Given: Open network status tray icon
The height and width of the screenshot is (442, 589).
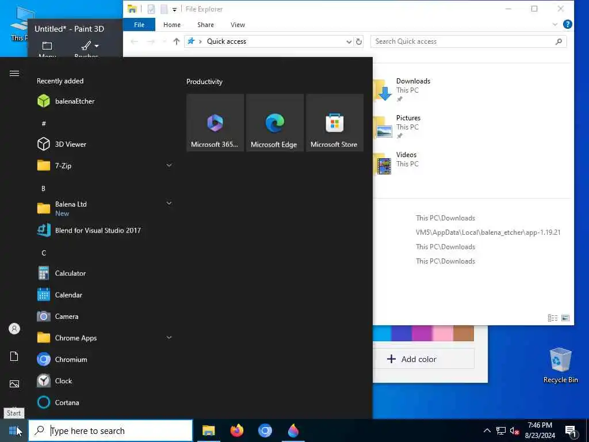Looking at the screenshot, I should pos(501,430).
